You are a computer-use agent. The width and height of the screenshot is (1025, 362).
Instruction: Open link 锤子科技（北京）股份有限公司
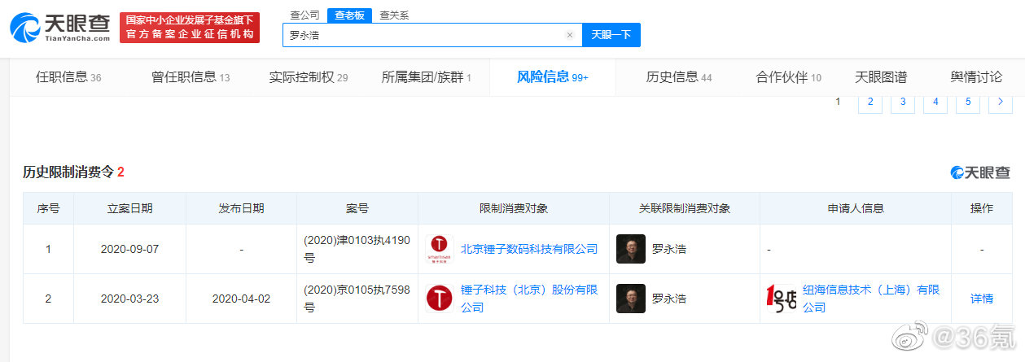(529, 299)
